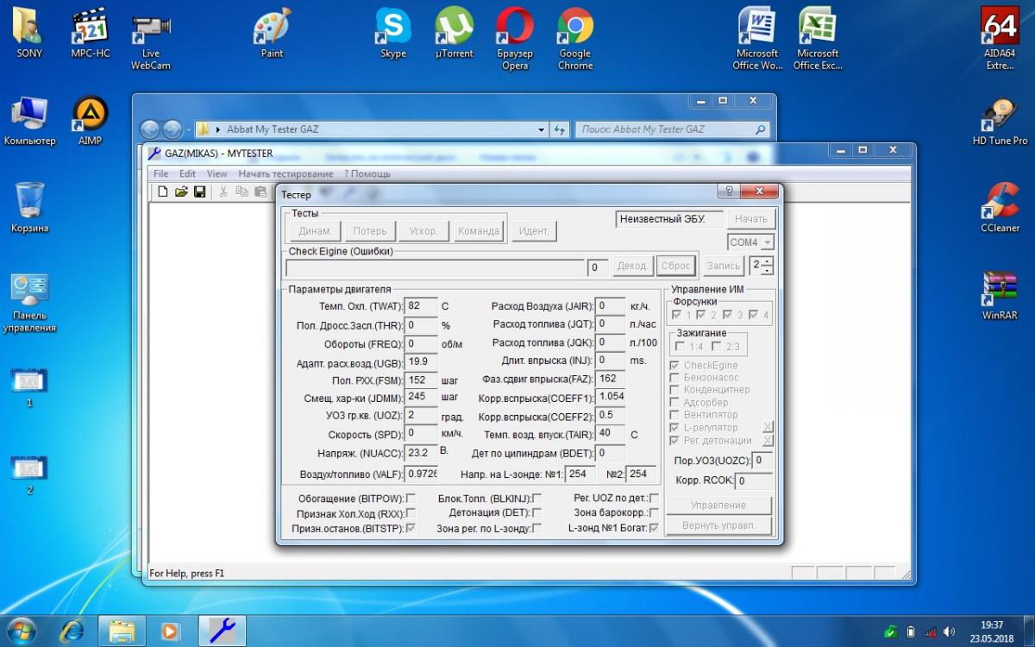Screen dimensions: 1035x647
Task: Click the MyTester wrench icon in the taskbar
Action: 222,630
